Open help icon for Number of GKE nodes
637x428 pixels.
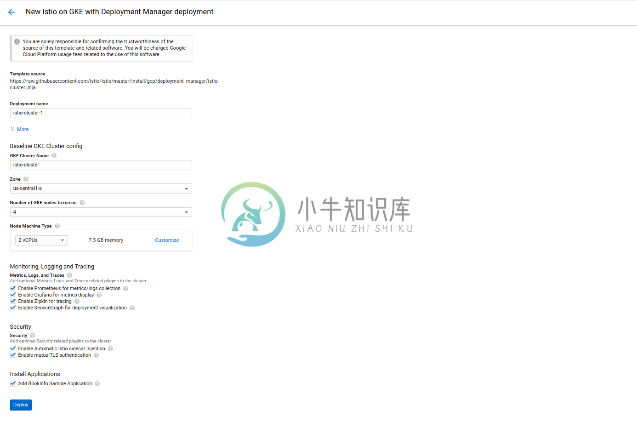(x=82, y=203)
